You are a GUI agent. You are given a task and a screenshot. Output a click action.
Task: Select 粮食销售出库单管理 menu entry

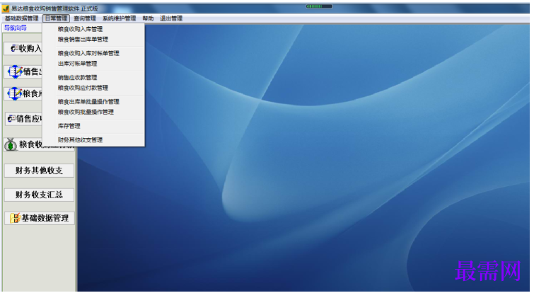83,39
